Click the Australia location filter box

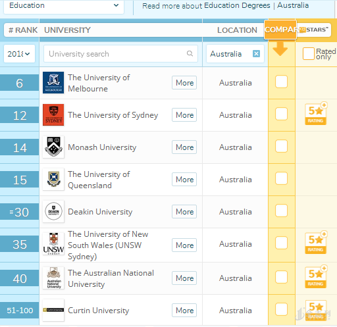point(235,54)
